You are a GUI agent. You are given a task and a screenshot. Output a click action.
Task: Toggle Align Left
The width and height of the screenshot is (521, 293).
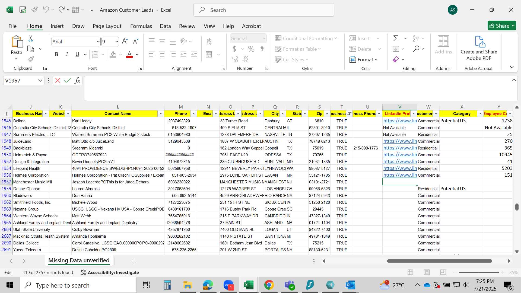(x=152, y=54)
